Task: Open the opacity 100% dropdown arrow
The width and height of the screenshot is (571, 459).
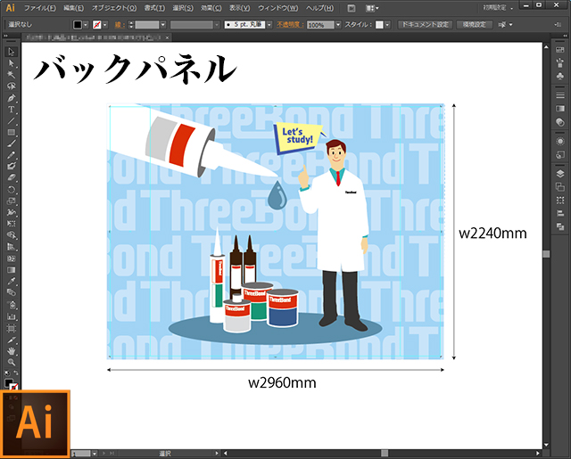Action: coord(338,25)
